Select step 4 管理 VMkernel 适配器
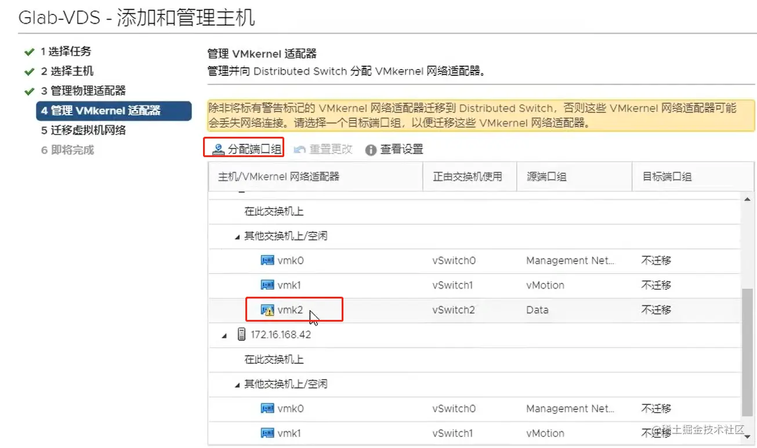The height and width of the screenshot is (448, 757). coord(114,111)
